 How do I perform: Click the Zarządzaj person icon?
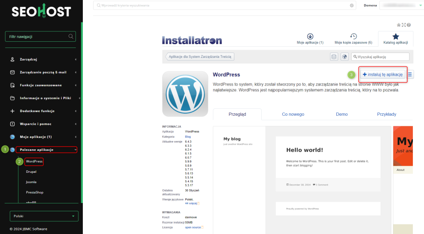(12, 60)
